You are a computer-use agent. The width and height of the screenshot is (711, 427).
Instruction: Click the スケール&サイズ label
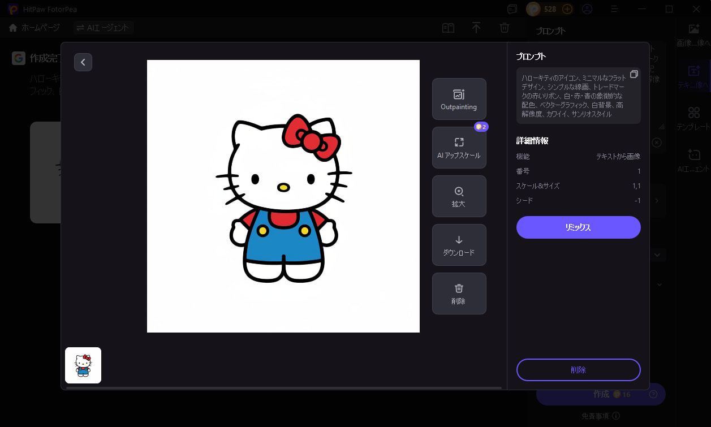538,186
